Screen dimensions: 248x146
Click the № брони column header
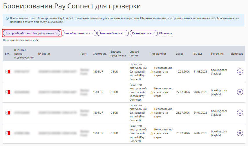[44, 53]
